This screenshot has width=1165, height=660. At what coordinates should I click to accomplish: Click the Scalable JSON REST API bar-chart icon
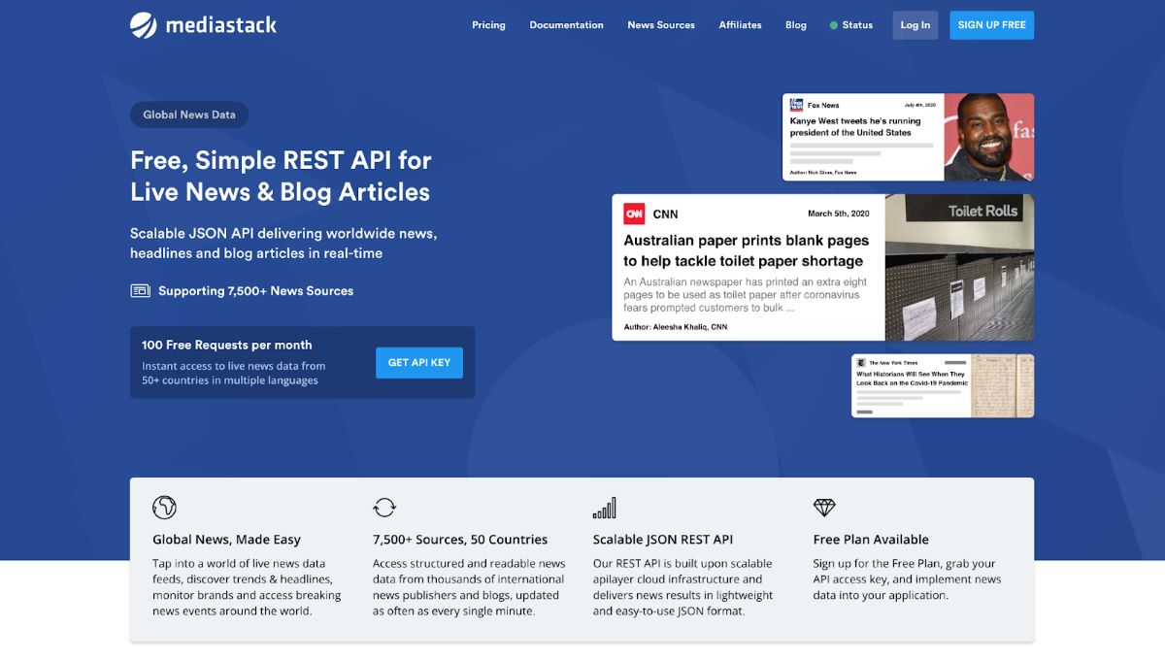pos(604,507)
